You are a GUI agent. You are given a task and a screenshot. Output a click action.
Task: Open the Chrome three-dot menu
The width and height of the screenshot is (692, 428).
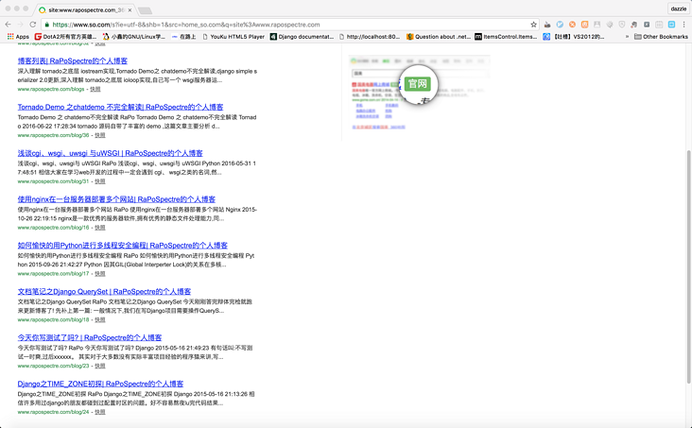pyautogui.click(x=683, y=25)
